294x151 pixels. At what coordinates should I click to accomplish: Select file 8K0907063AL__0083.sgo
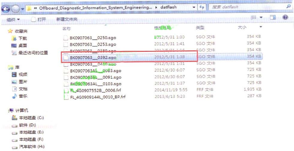[x=96, y=71]
